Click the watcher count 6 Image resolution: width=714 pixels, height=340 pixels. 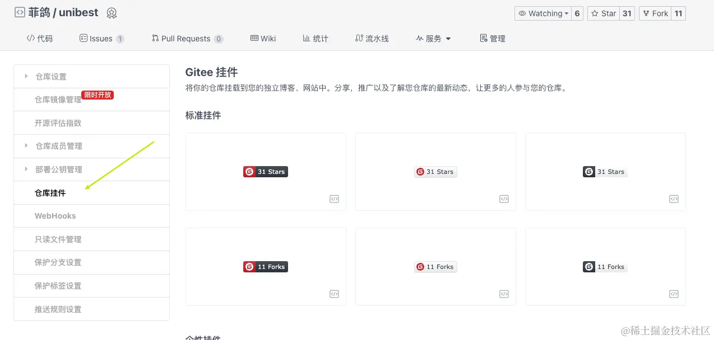pos(577,13)
